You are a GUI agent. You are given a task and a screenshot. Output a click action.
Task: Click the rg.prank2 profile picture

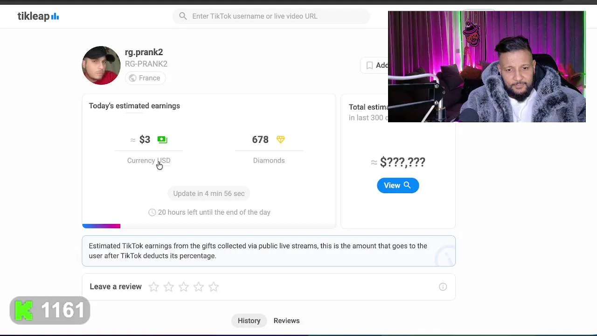tap(101, 65)
